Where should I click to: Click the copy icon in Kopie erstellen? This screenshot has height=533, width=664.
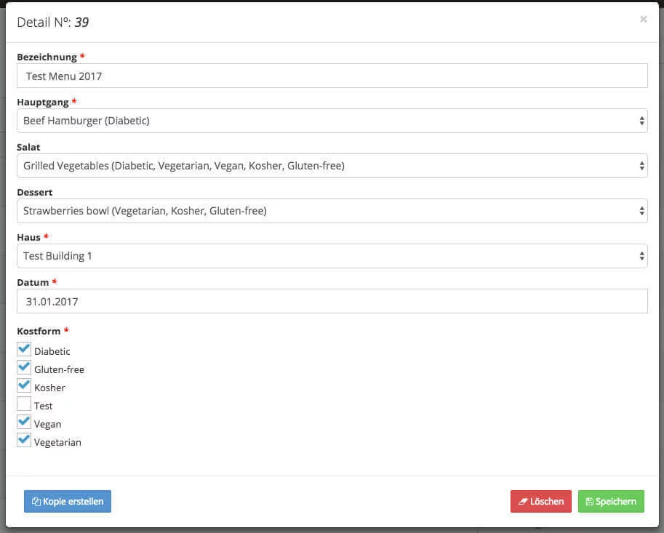[x=36, y=502]
